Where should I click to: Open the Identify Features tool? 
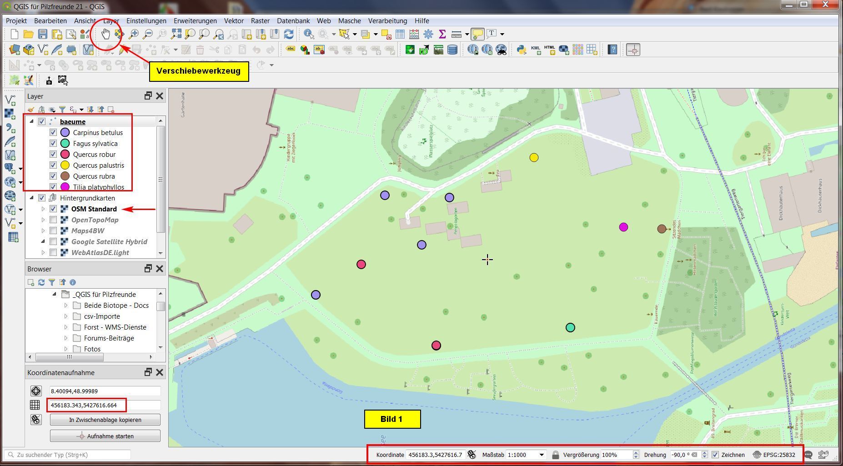click(309, 34)
